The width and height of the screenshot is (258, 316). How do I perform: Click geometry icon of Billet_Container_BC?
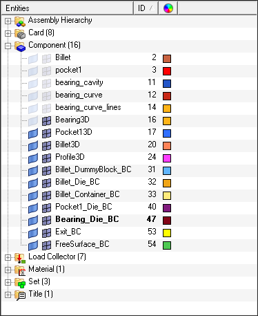(33, 196)
